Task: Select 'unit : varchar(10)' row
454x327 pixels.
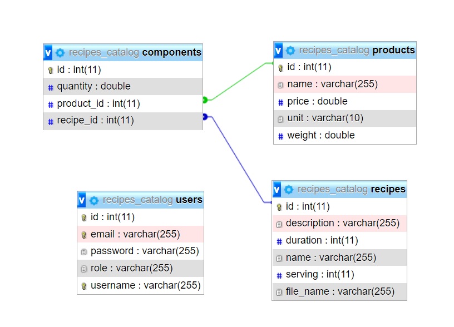Action: 345,118
